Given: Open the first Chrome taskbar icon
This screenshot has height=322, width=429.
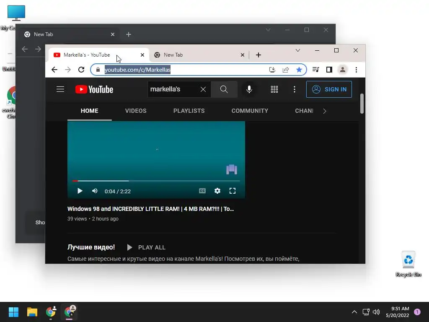Looking at the screenshot, I should (51, 312).
